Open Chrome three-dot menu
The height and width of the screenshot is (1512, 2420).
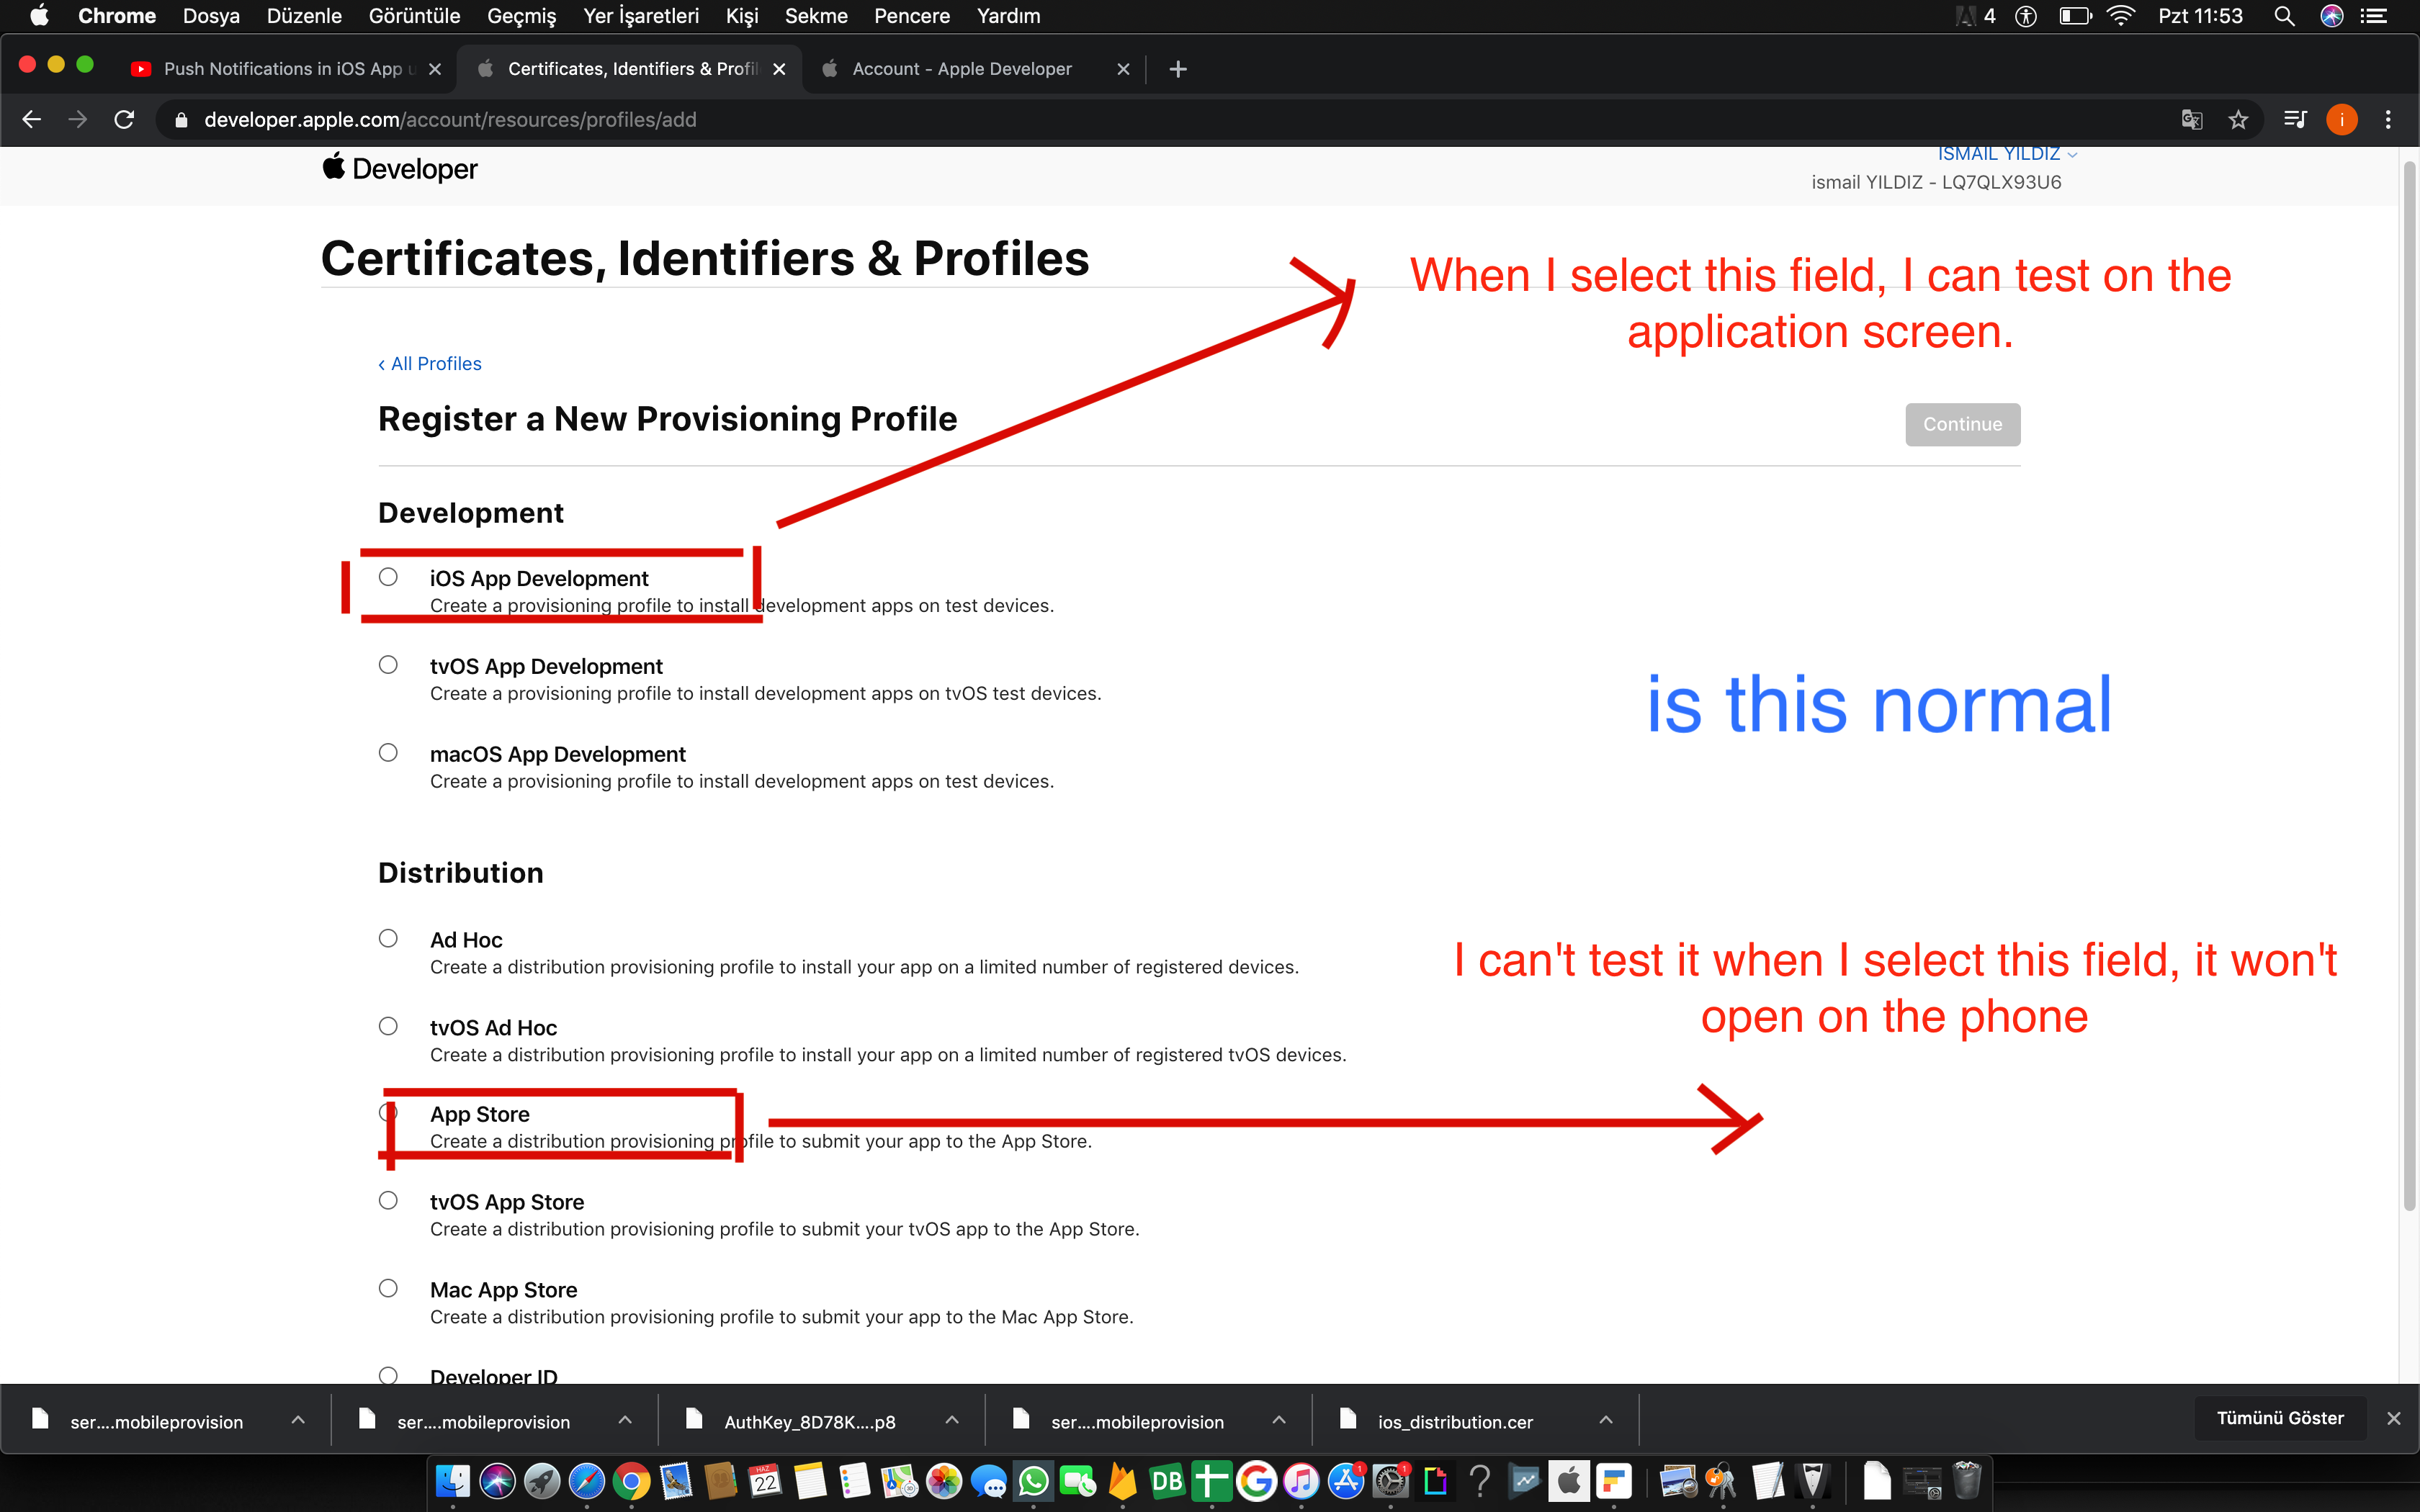point(2388,120)
